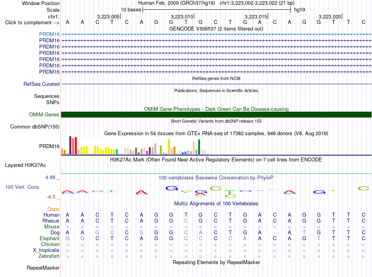
Task: Click the Zebrafish alignment row label
Action: (x=49, y=256)
